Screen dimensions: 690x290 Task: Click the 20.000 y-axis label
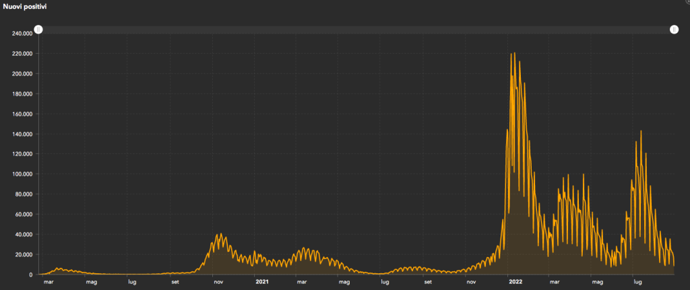[24, 254]
